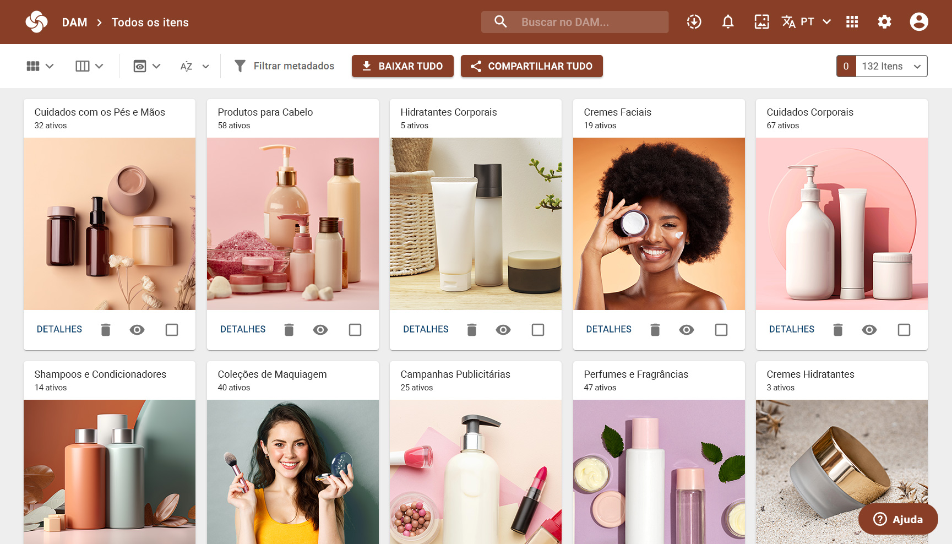
Task: Open the Produtos para Cabelo thumbnail
Action: pos(293,224)
